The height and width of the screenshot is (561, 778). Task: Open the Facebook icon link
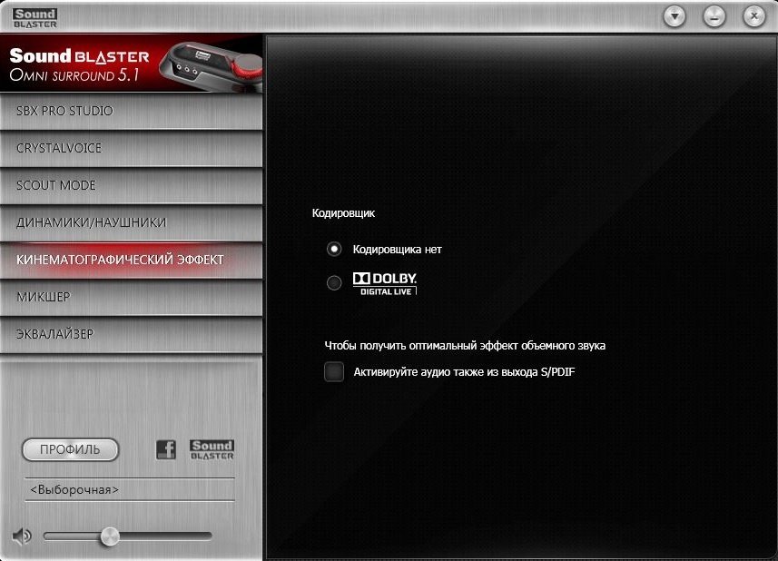166,449
